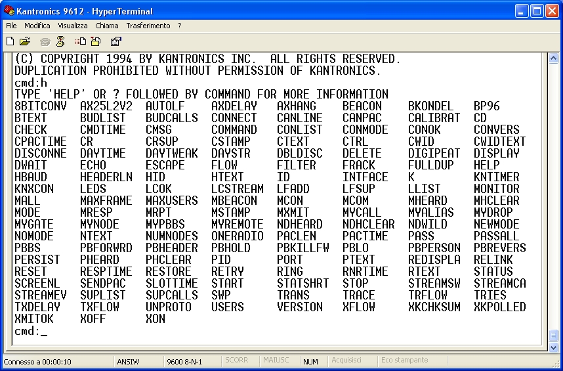This screenshot has width=563, height=371.
Task: Click the FULLDUP command text
Action: [x=431, y=165]
